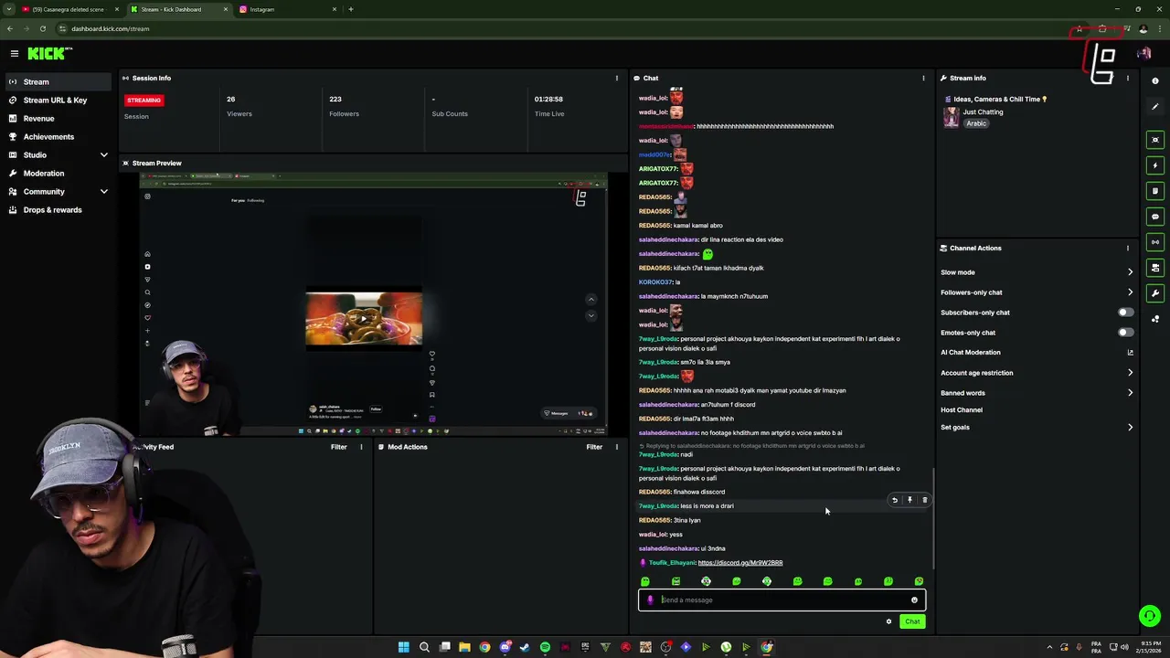The image size is (1170, 658).
Task: Open the Mod Actions panel options menu
Action: point(616,447)
